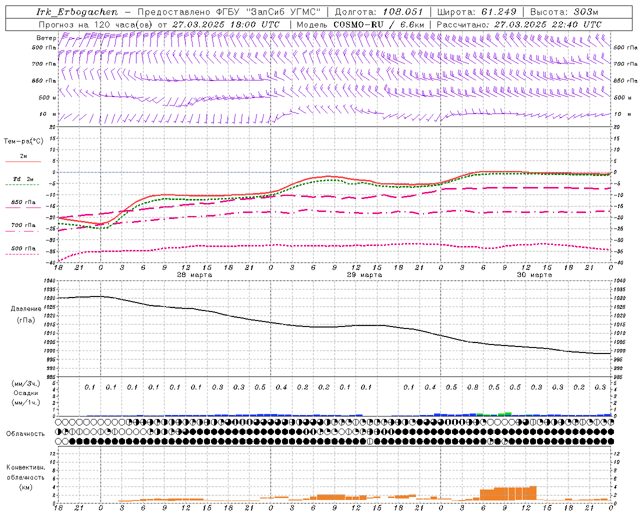Screen dimensions: 640x512
Task: Click the "28 марта" date label
Action: (194, 274)
